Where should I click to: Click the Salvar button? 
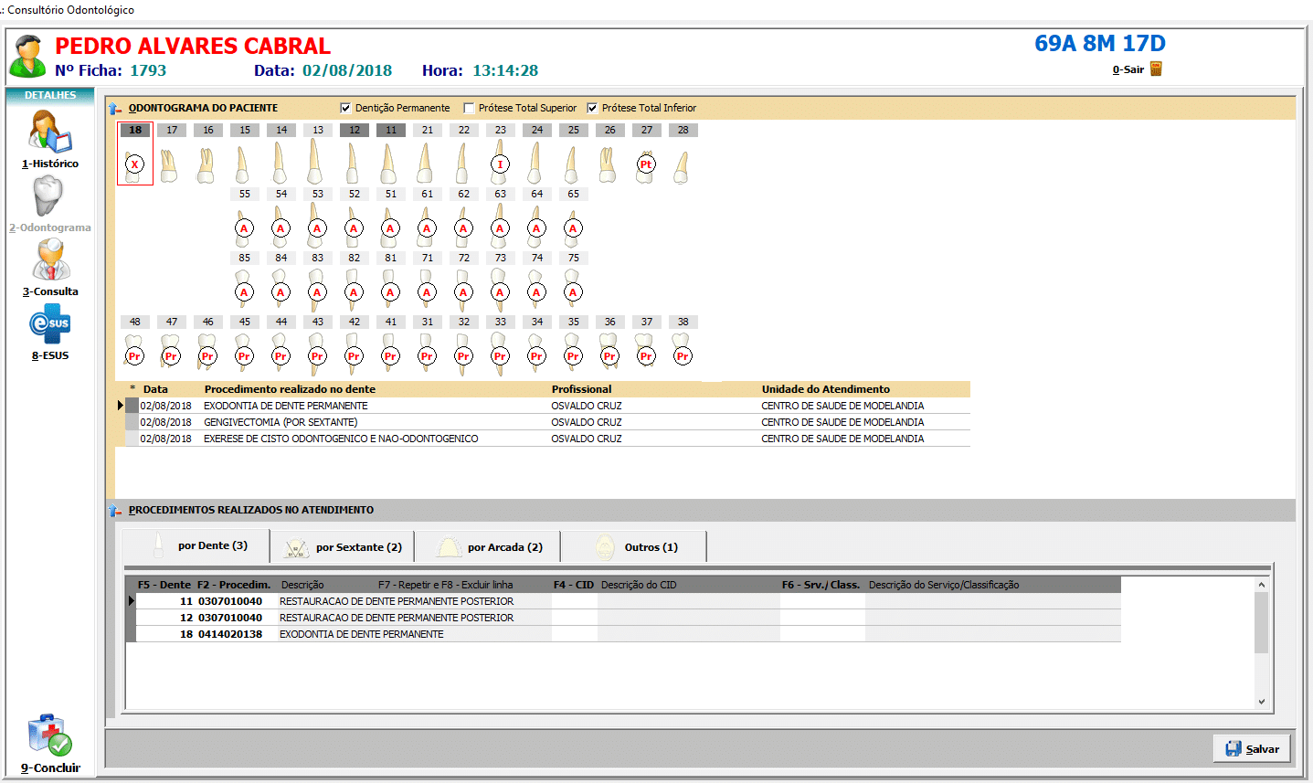click(1252, 748)
